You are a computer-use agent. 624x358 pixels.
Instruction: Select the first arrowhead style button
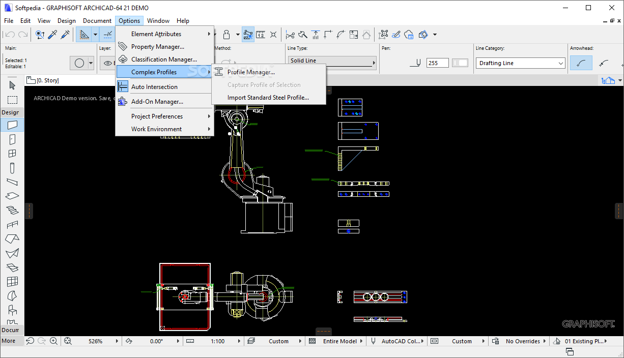coord(581,63)
